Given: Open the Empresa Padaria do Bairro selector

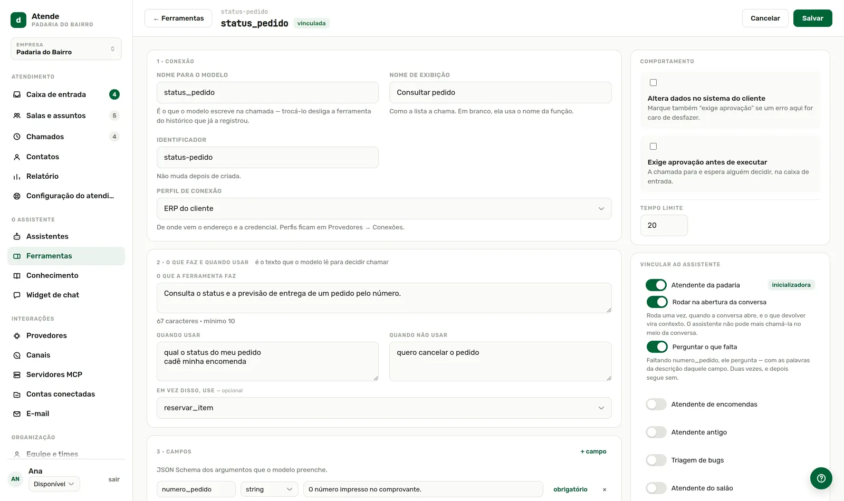Looking at the screenshot, I should (66, 49).
